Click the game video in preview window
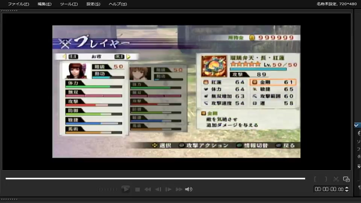361x203 pixels. pos(176,92)
